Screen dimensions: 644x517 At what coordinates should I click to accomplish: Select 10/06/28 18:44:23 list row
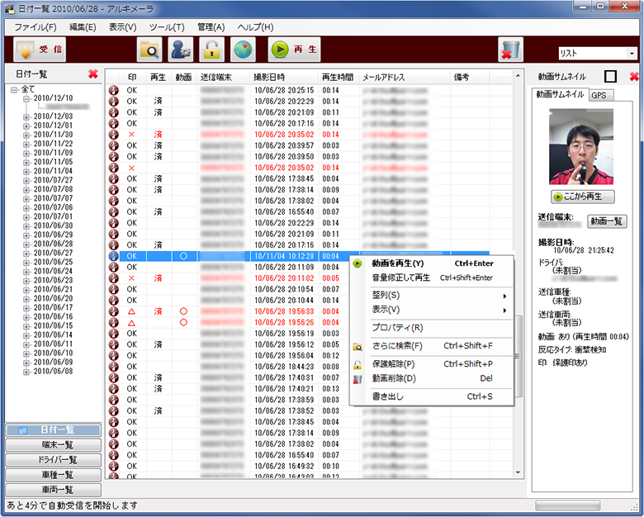point(297,367)
